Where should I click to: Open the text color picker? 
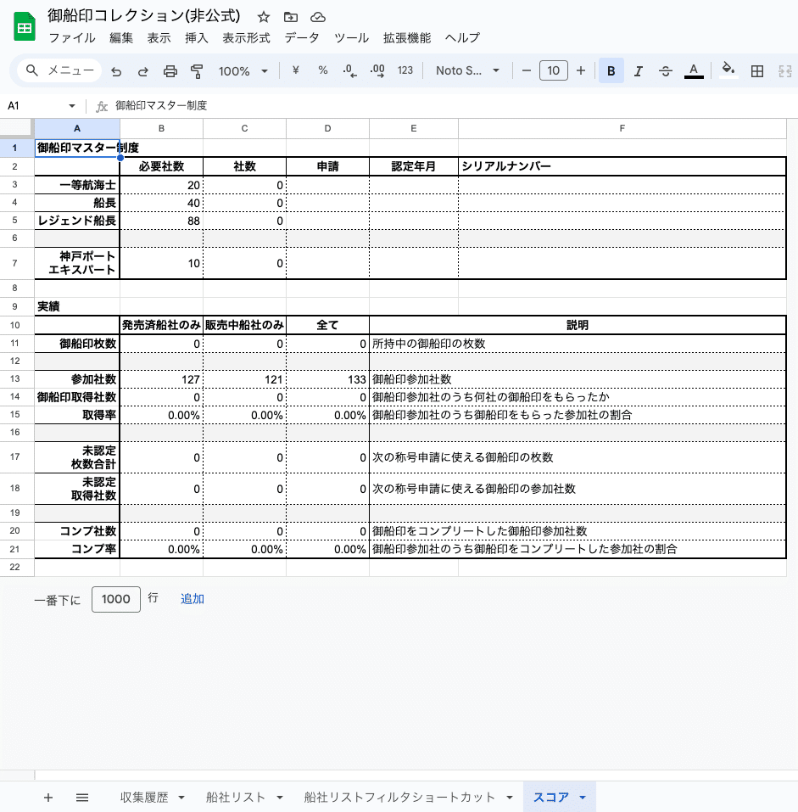coord(694,70)
